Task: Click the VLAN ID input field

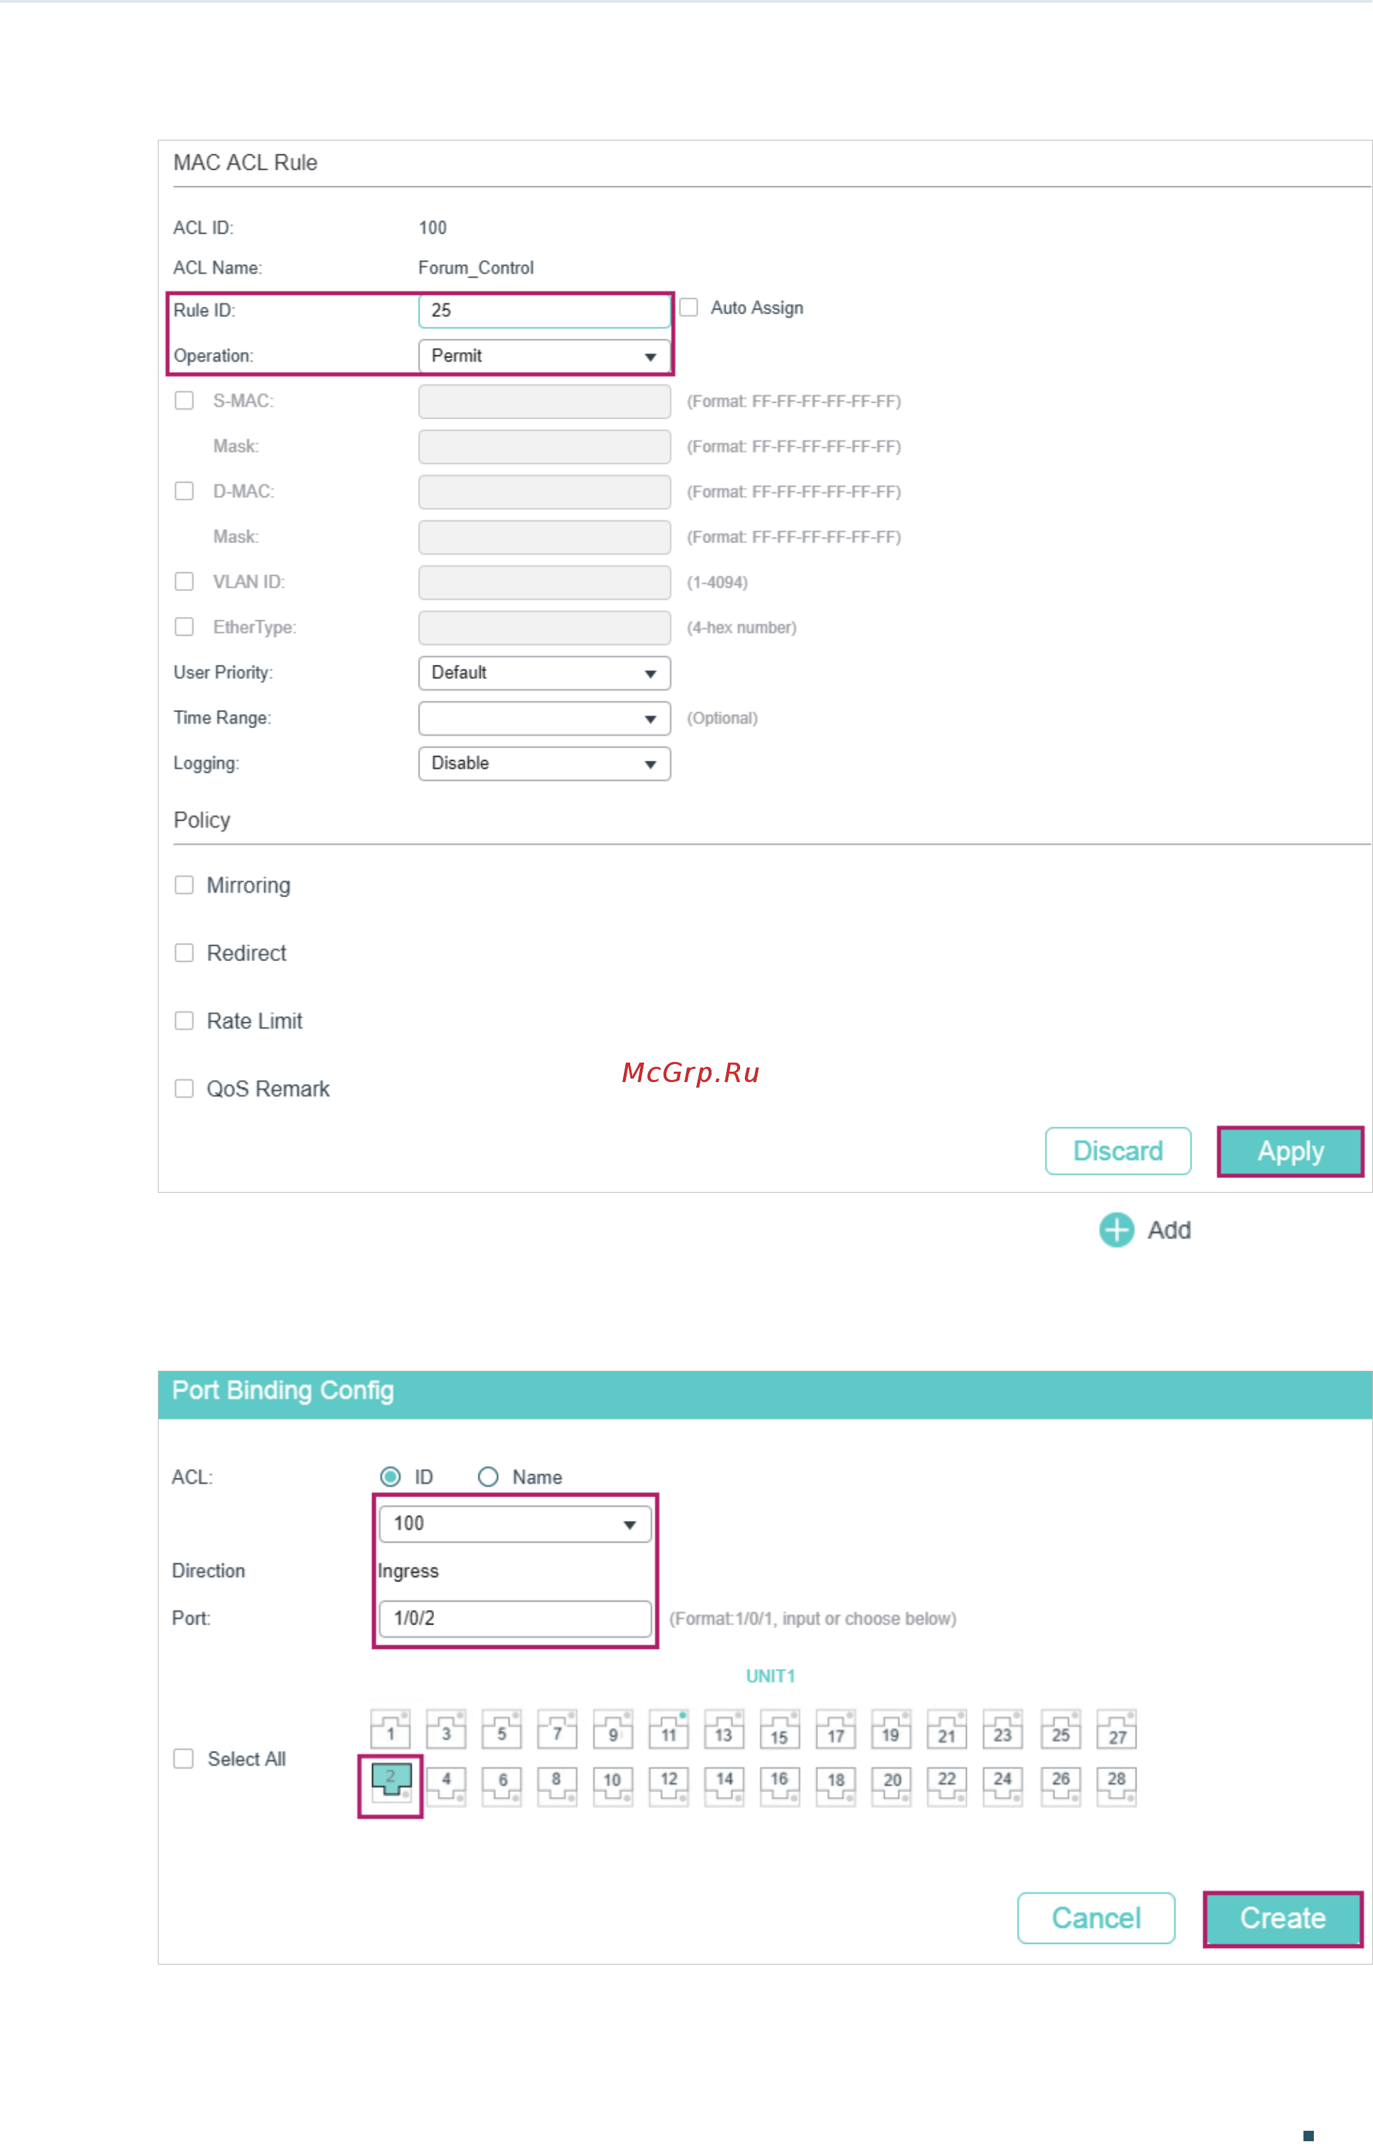Action: 545,582
